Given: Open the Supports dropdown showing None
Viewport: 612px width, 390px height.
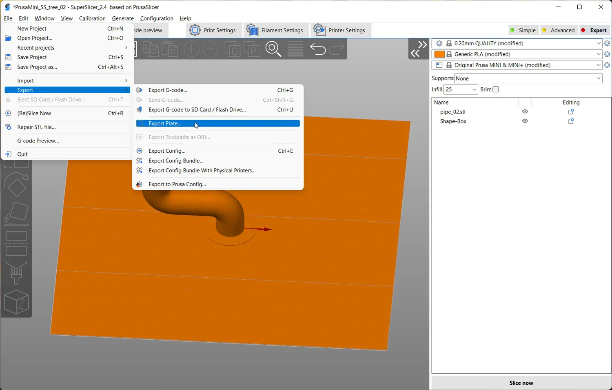Looking at the screenshot, I should [528, 78].
